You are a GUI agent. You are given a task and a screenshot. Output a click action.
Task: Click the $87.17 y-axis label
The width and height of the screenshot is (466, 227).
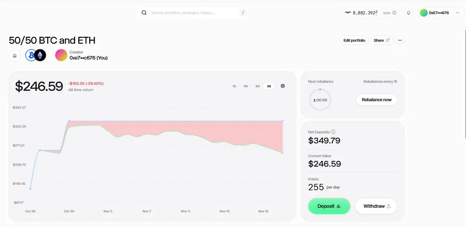click(x=19, y=203)
